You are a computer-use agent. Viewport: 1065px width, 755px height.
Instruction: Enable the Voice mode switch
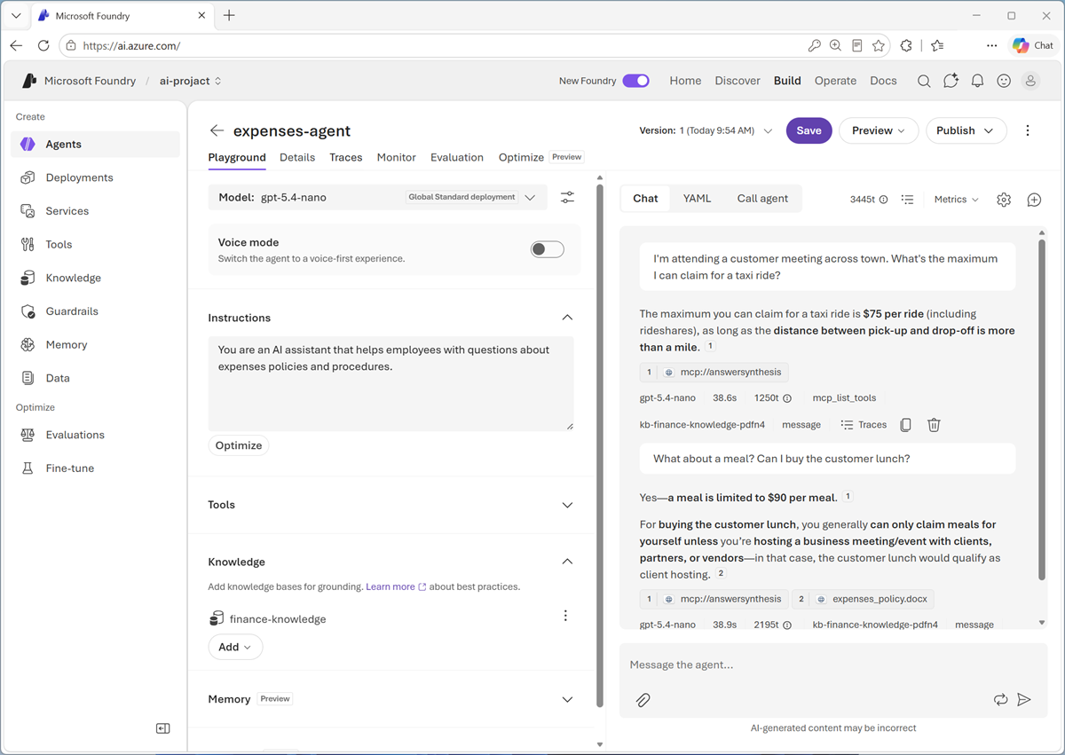(548, 249)
